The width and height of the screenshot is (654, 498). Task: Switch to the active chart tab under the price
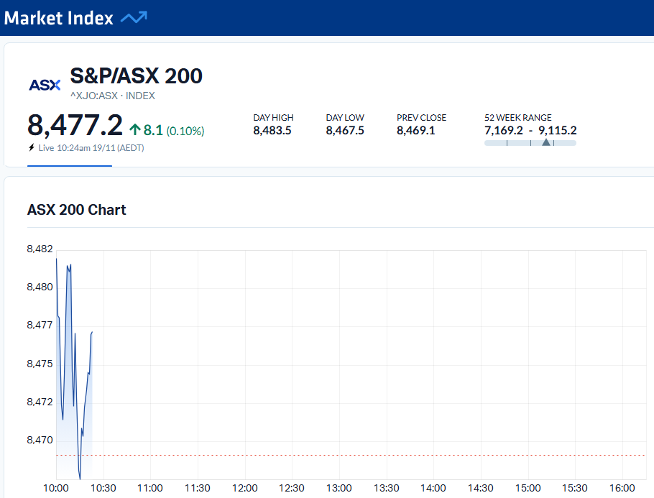(70, 165)
